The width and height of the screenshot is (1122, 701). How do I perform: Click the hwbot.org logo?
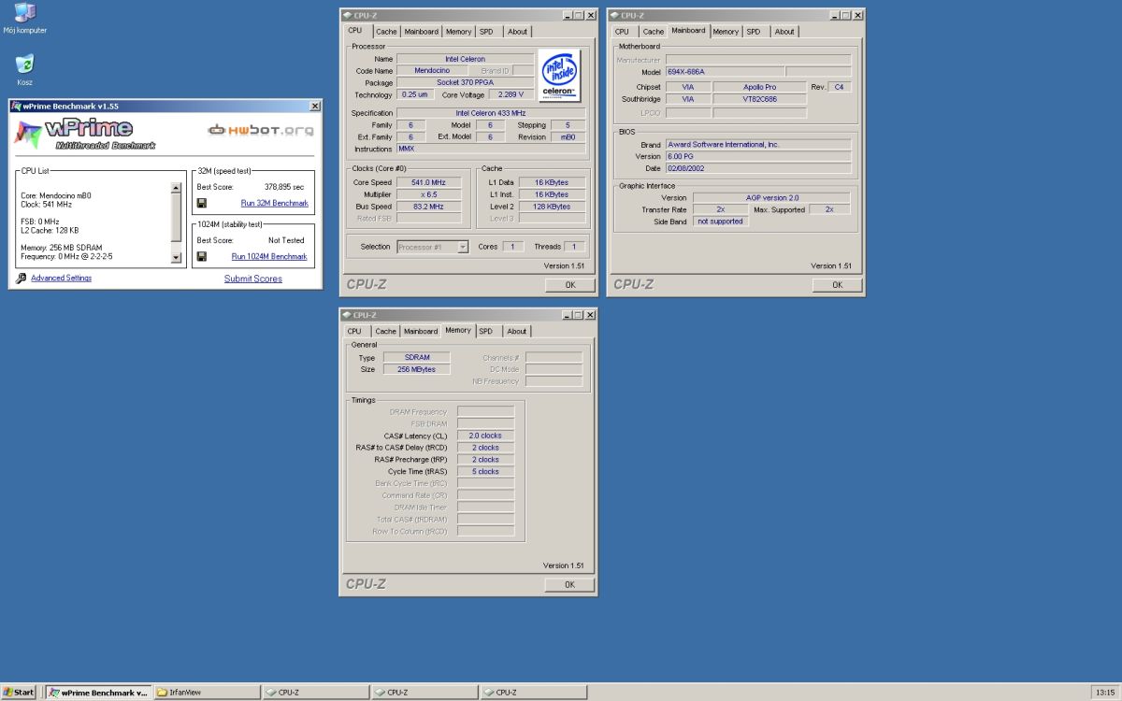261,130
